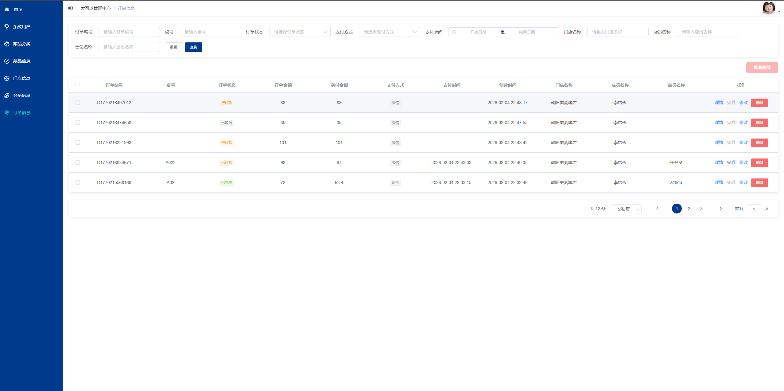
Task: Click 修改 for order O1770215568168
Action: (x=743, y=182)
